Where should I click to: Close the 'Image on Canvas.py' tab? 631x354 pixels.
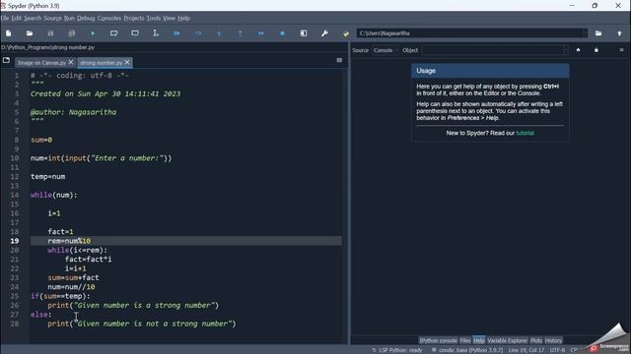(x=71, y=62)
